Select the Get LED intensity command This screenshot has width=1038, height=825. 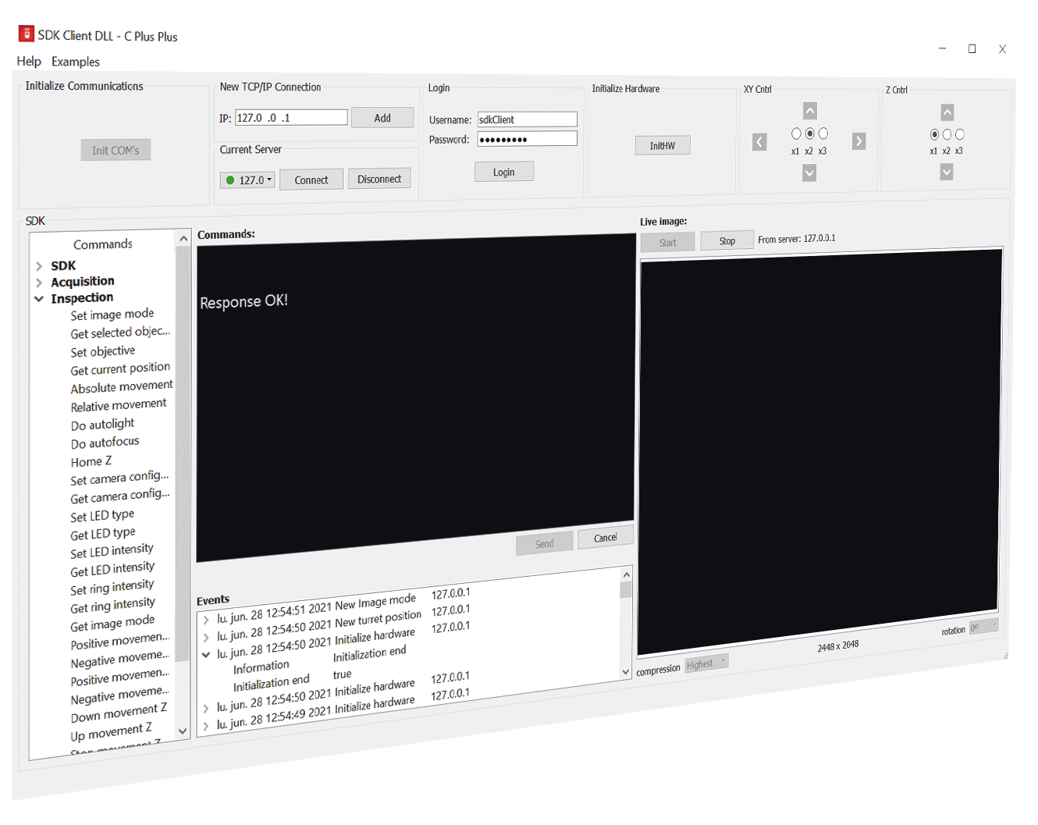[x=112, y=569]
